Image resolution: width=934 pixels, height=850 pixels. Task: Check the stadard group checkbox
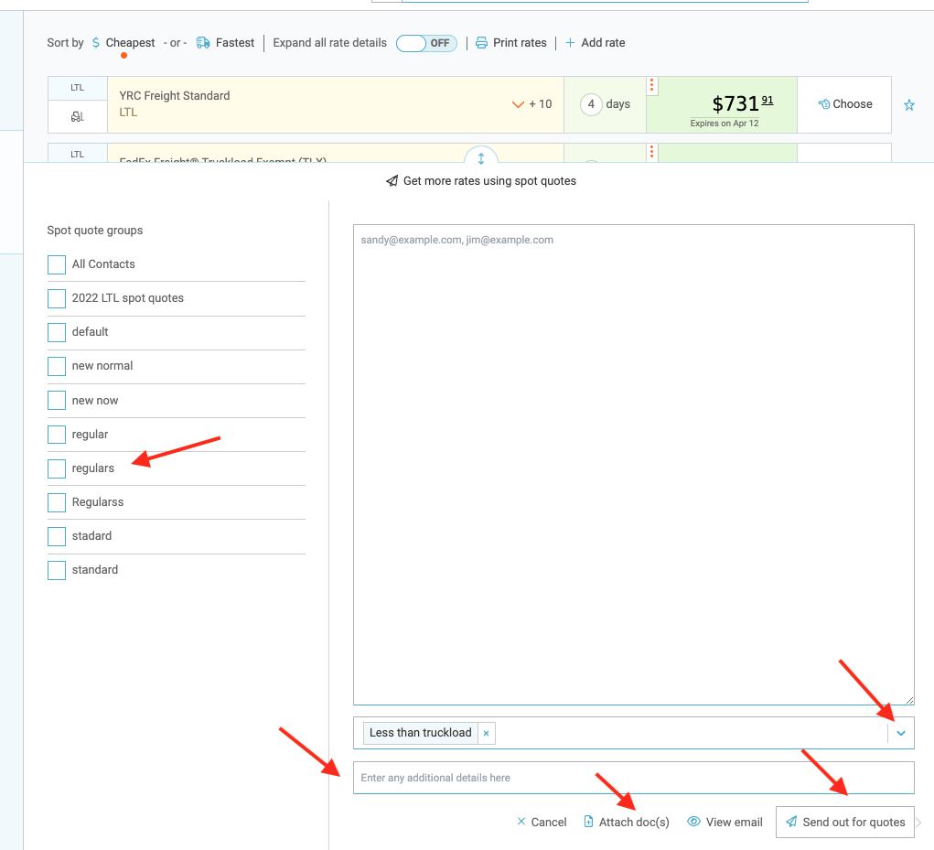coord(57,537)
